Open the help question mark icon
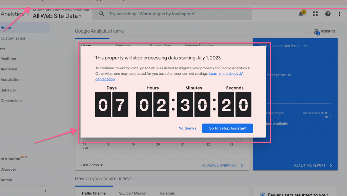This screenshot has width=347, height=196. 328,14
